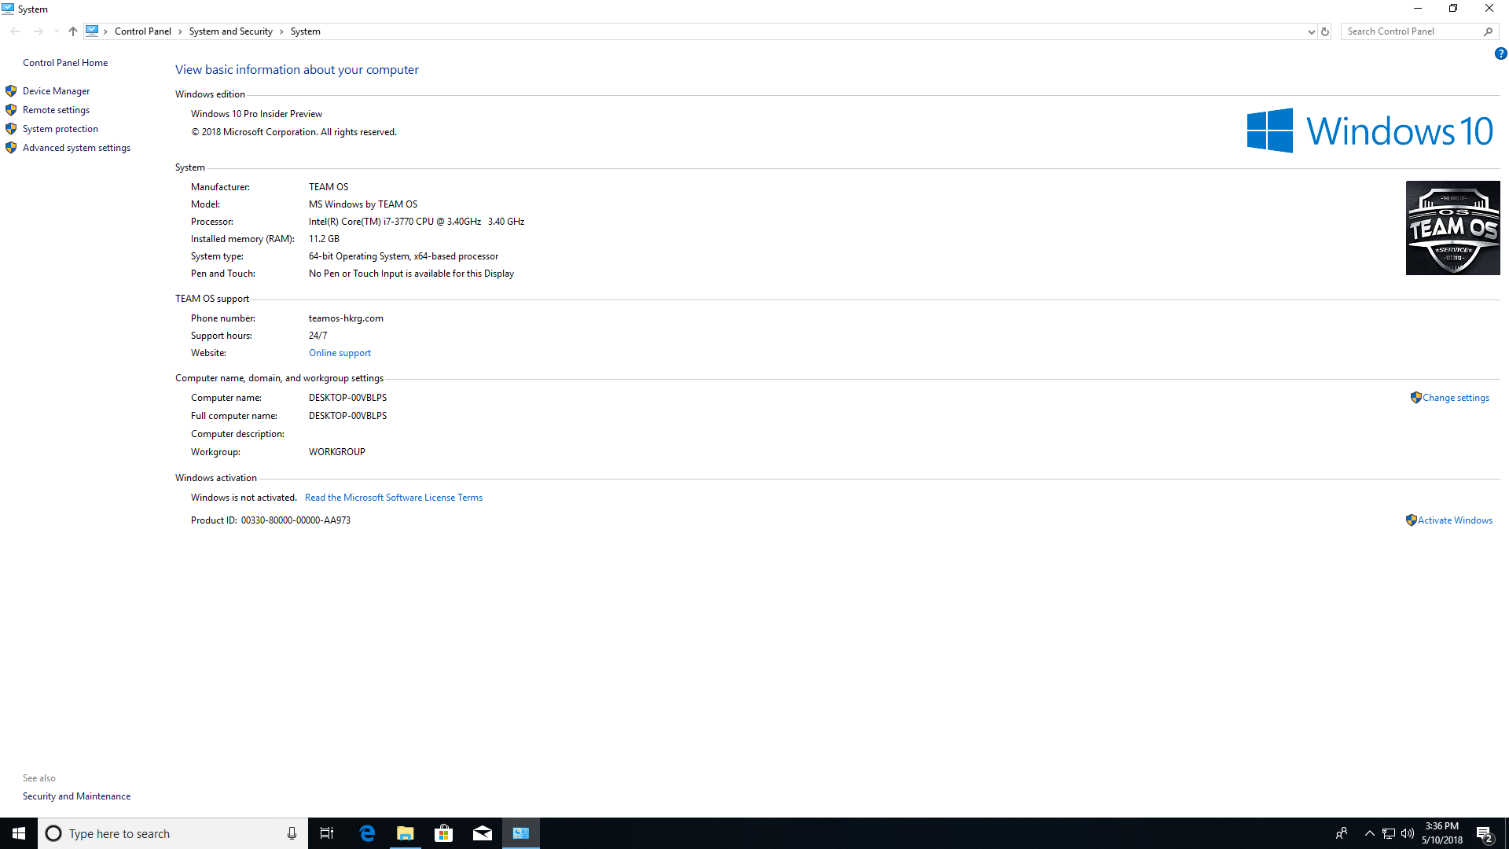Select Windows 10 Pro Insider Preview text
This screenshot has width=1509, height=849.
coord(256,114)
